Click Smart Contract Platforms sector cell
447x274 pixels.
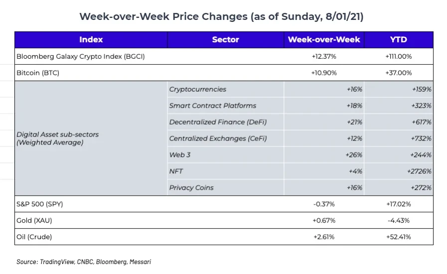[x=212, y=106]
